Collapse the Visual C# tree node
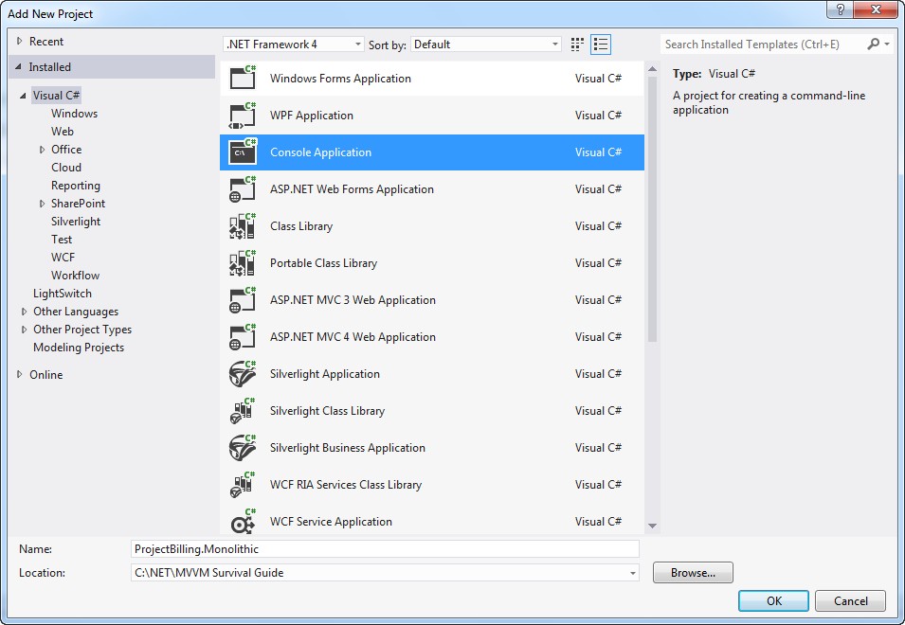 (x=23, y=96)
